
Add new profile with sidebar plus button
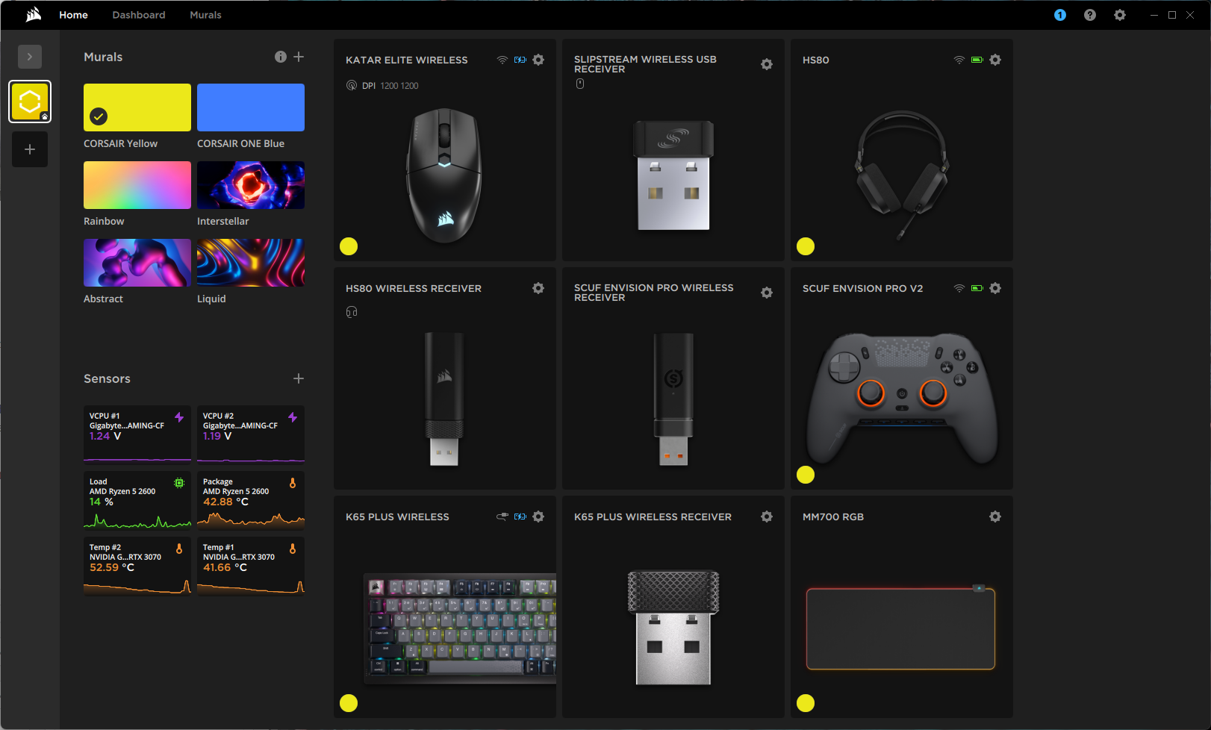pos(30,149)
